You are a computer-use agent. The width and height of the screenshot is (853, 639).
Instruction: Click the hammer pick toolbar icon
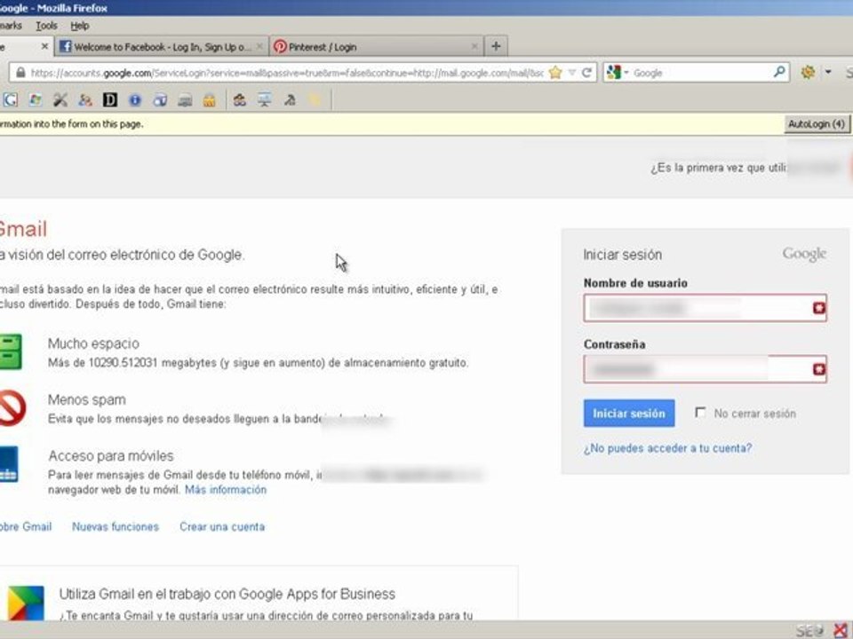(x=290, y=100)
